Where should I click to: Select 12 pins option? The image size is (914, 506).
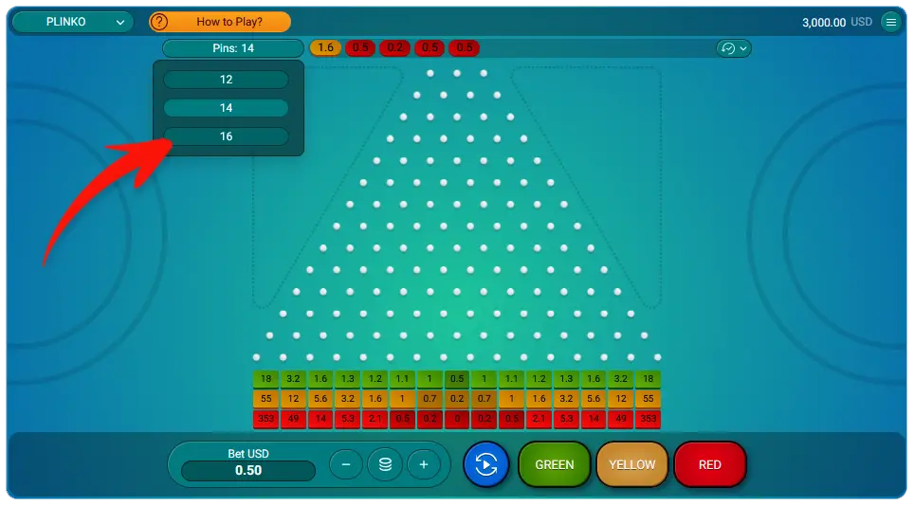[226, 80]
